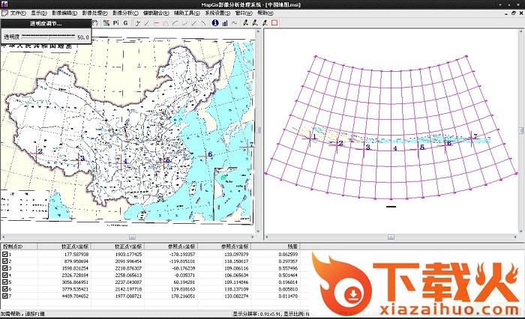Click 校正点X坐标 column header
Viewport: 525px width, 319px height.
(x=64, y=246)
